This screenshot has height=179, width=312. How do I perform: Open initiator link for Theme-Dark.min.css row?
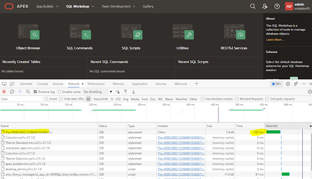click(181, 159)
